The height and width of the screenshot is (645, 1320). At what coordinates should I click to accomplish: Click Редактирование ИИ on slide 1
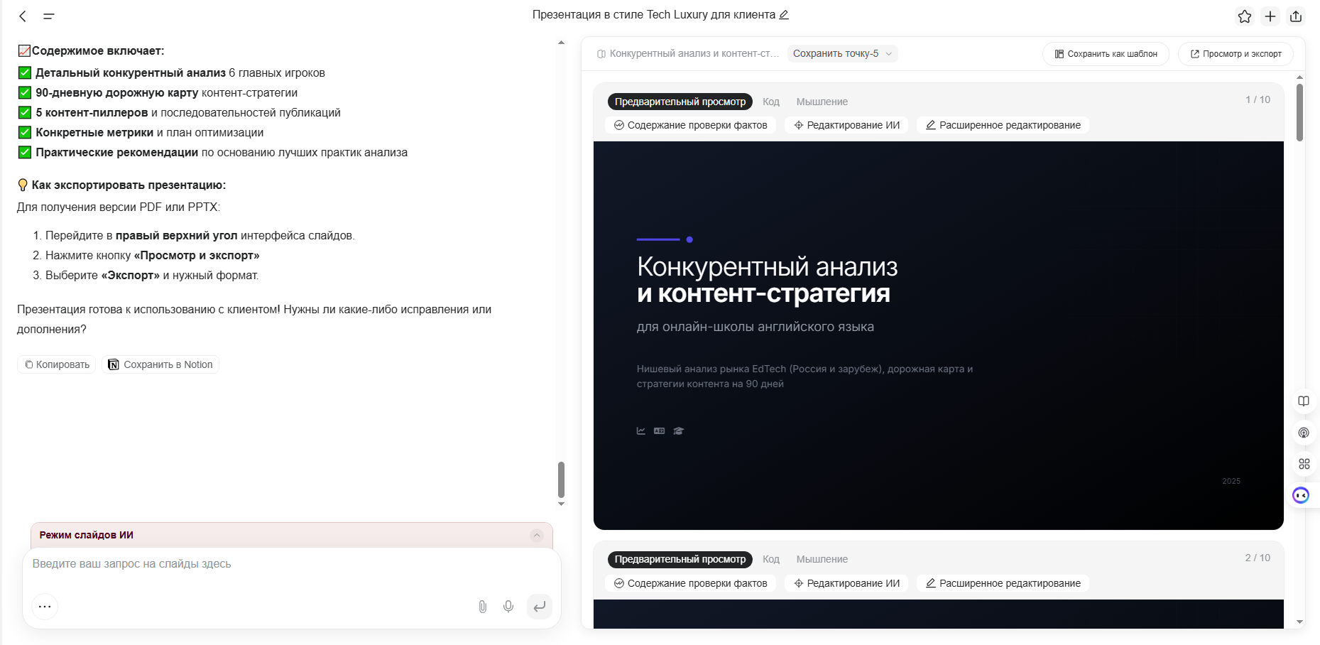[846, 125]
